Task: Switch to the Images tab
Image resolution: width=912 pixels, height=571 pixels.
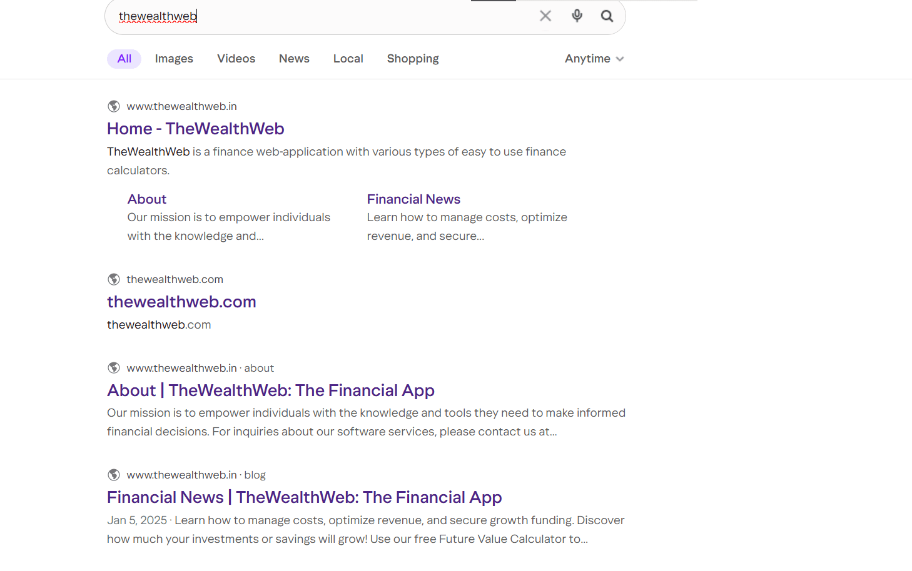Action: tap(174, 58)
